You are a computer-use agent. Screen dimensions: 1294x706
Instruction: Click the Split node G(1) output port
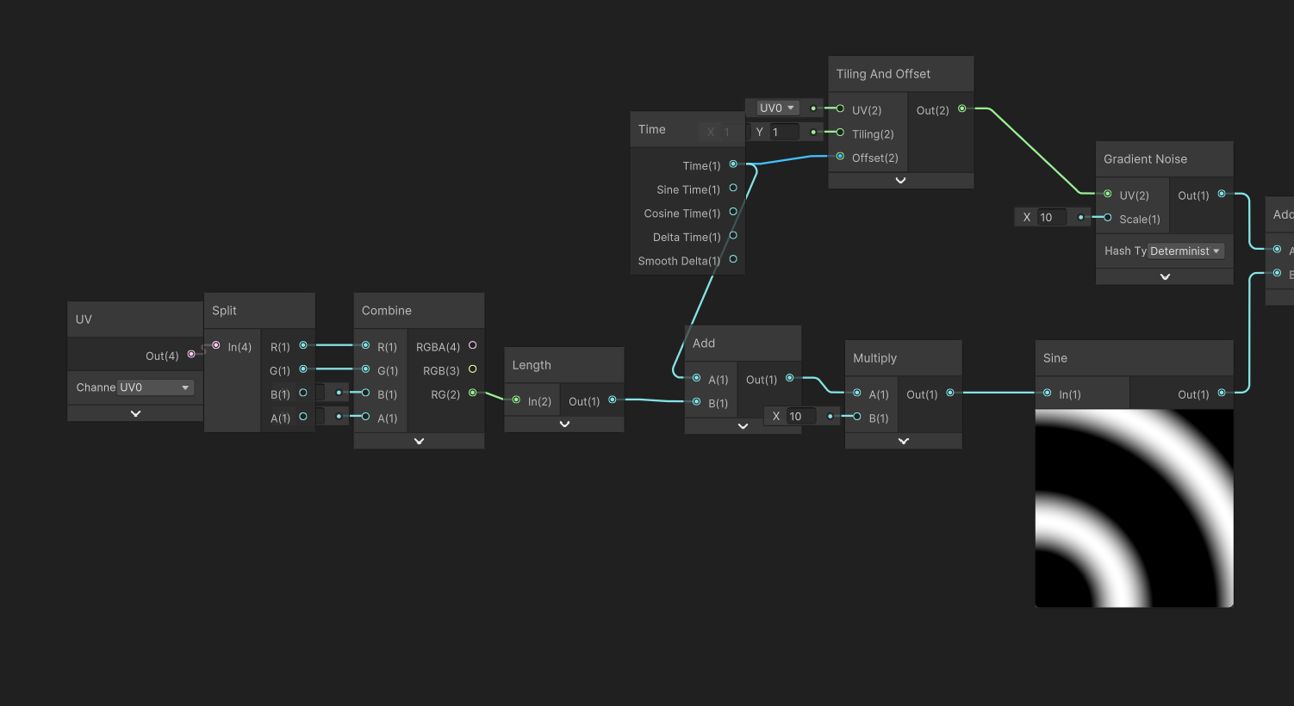[303, 369]
